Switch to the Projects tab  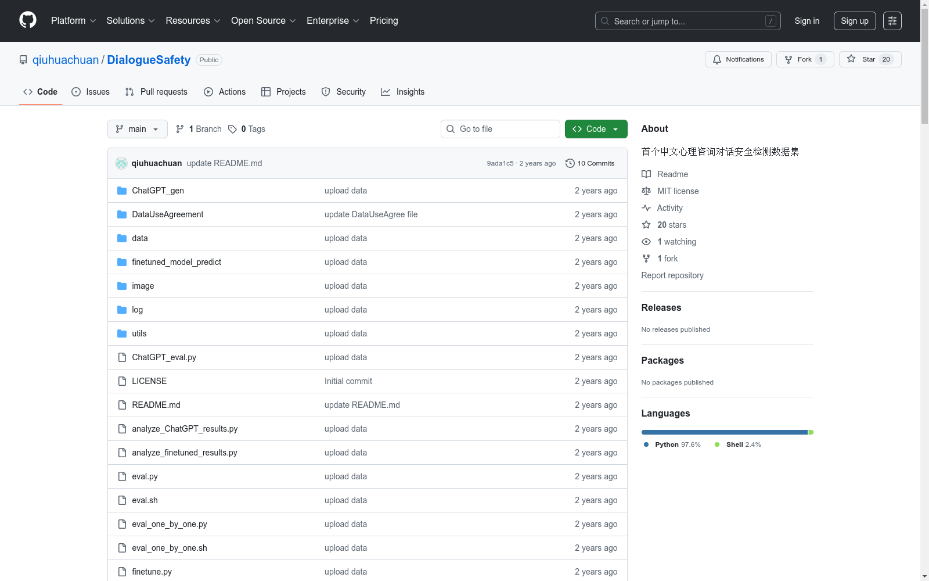[x=283, y=92]
